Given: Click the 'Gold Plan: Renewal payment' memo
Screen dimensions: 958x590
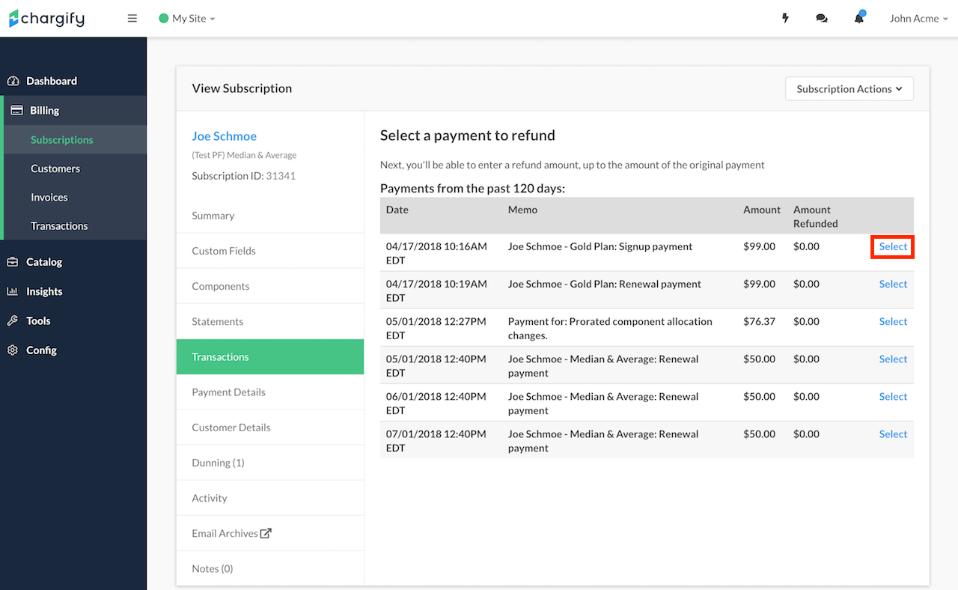Looking at the screenshot, I should (x=605, y=284).
